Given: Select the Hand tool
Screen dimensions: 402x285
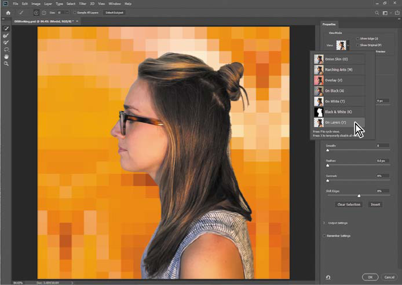Looking at the screenshot, I should 6,56.
